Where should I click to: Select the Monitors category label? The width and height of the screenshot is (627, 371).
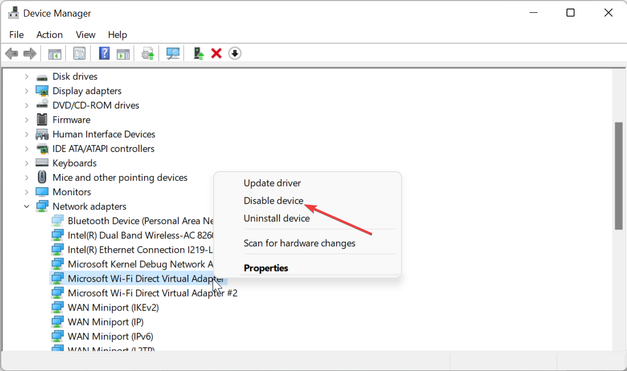coord(72,192)
